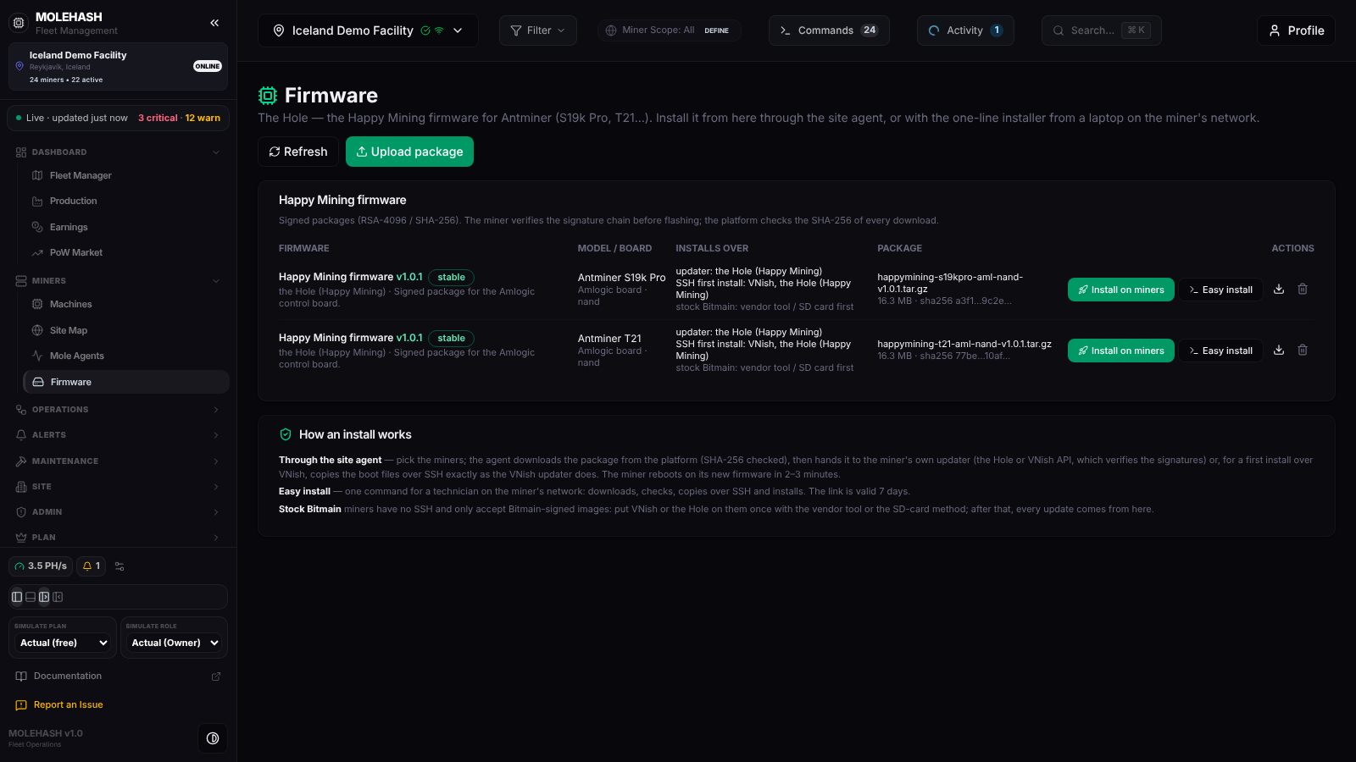Click the MOLEHASH logo icon
Viewport: 1356px width, 762px height.
pos(19,23)
